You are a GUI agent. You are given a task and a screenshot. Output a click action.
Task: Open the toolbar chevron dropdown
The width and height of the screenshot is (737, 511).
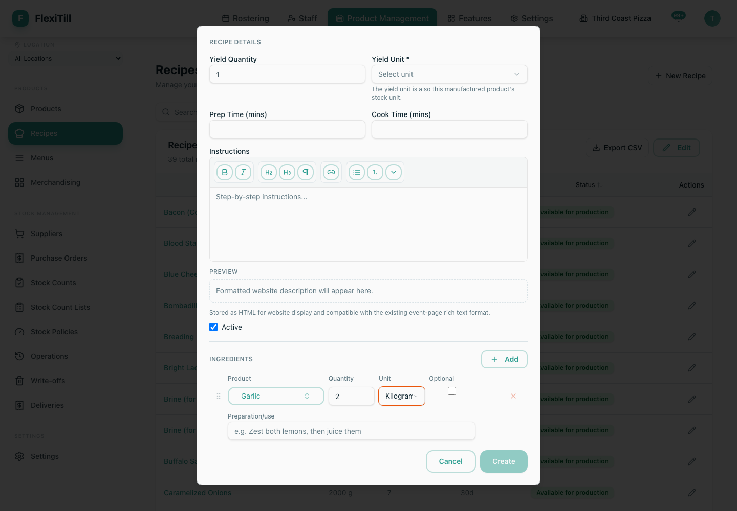point(394,172)
